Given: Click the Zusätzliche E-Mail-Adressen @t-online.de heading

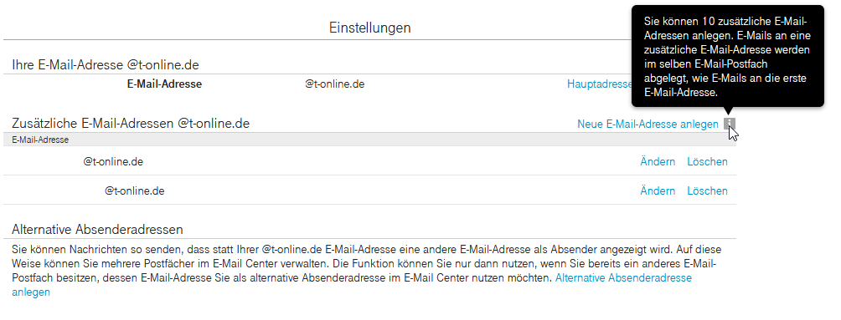Looking at the screenshot, I should [x=131, y=124].
